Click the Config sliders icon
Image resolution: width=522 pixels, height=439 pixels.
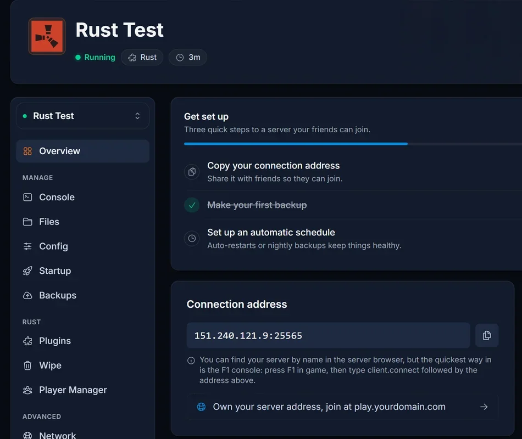[x=27, y=246]
